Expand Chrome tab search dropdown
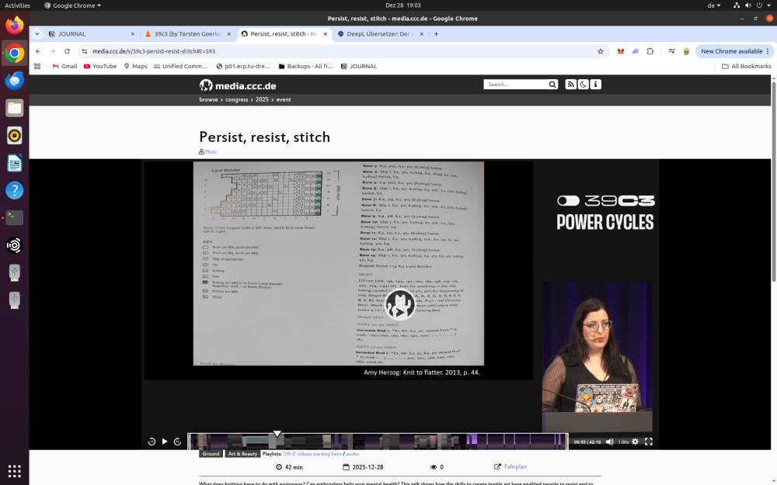The image size is (777, 485). (x=37, y=34)
